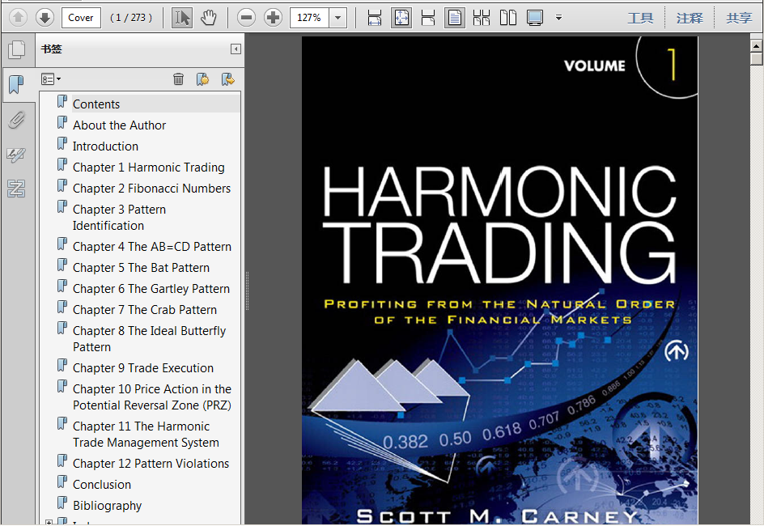Screen dimensions: 764x526
Task: Go to previous page arrow
Action: 18,18
